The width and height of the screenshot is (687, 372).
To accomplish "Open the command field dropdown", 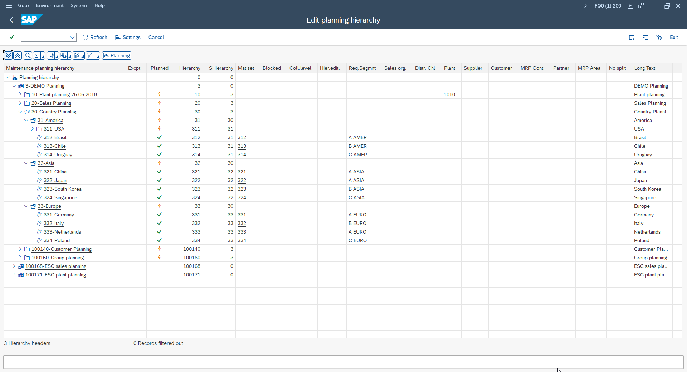I will (x=73, y=37).
